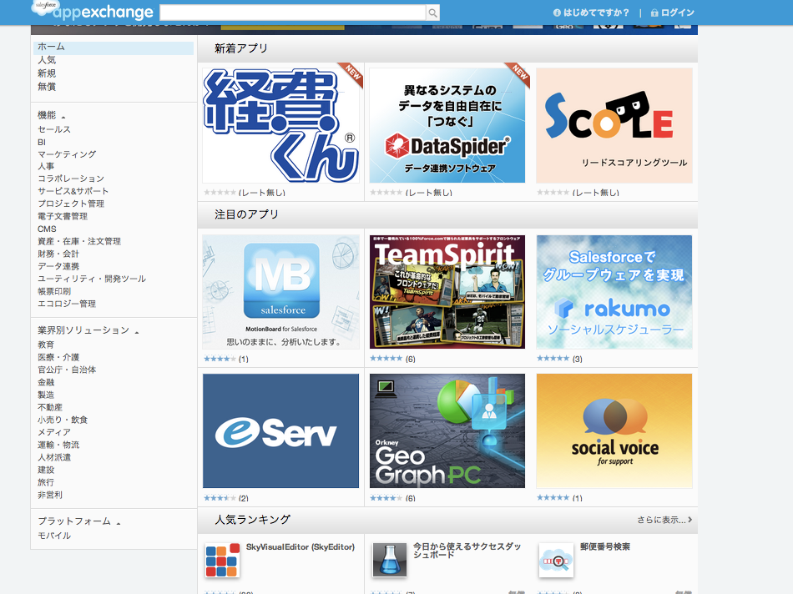Open the Orkney GeoGraph PC tile
Screen dimensions: 793x594
(447, 430)
